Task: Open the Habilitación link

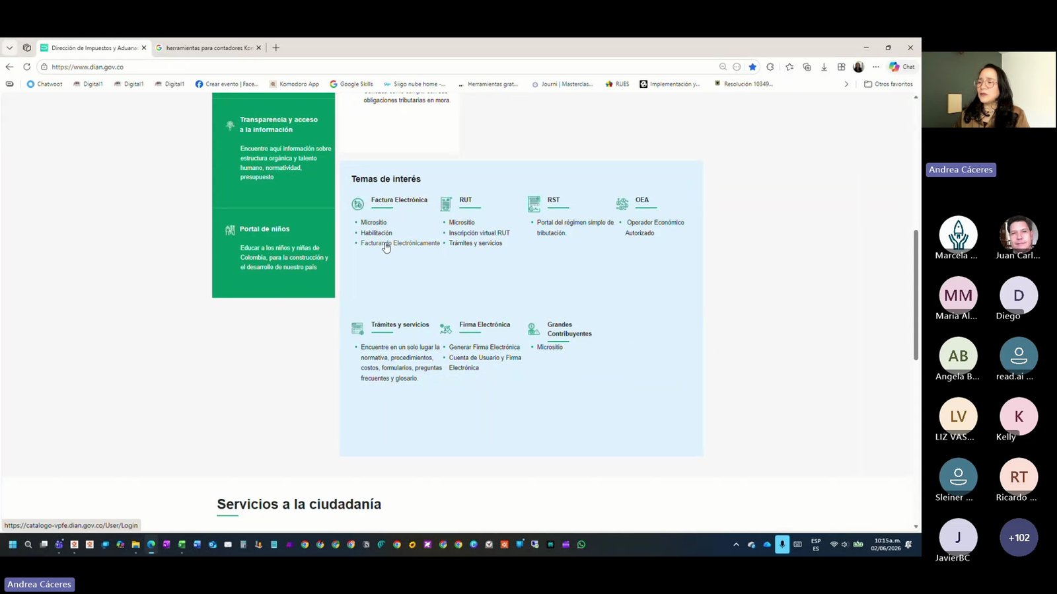Action: click(x=377, y=233)
